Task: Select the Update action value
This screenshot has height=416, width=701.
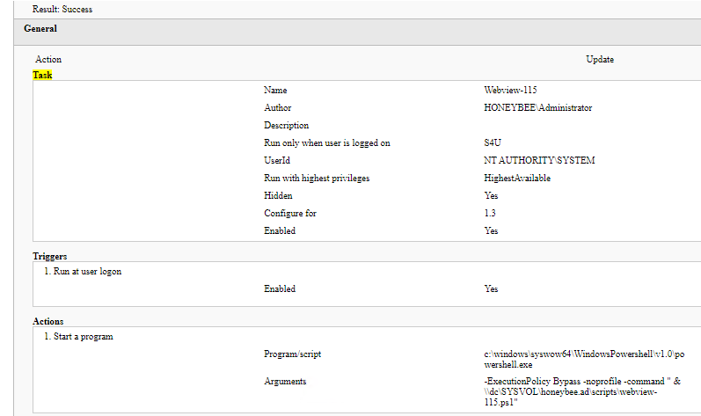Action: (x=600, y=60)
